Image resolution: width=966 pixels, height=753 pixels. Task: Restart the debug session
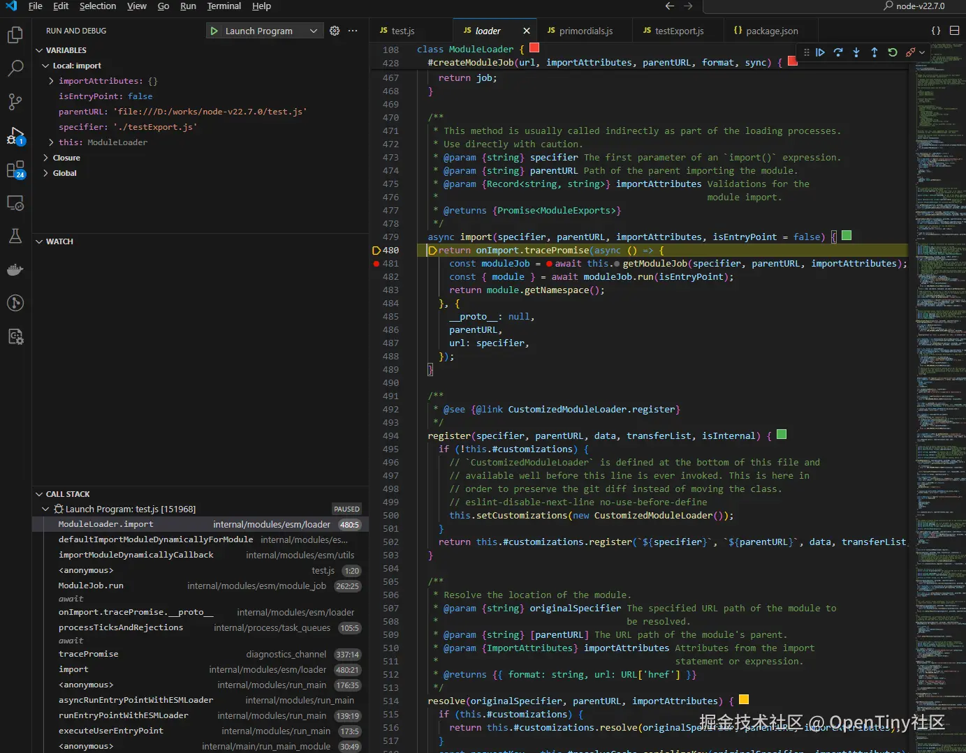point(893,52)
